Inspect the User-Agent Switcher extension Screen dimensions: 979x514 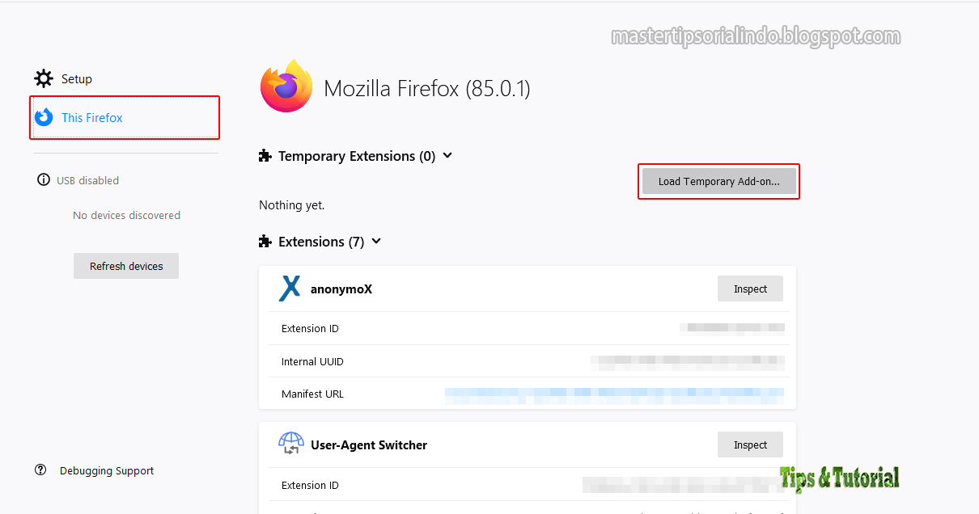750,444
